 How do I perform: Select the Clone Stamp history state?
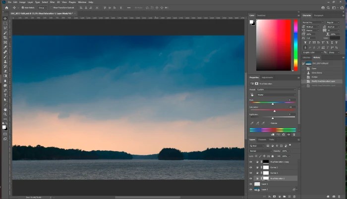[316, 72]
